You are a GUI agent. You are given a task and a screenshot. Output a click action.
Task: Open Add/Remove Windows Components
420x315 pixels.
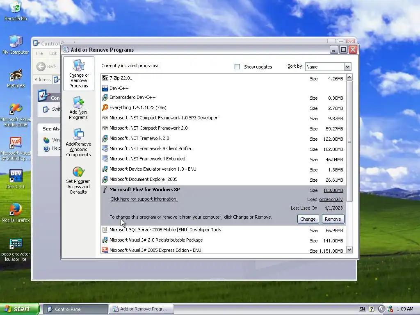78,142
